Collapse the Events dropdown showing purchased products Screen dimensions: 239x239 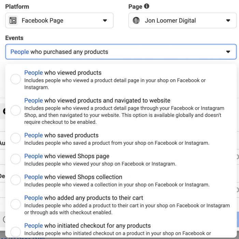(x=121, y=52)
